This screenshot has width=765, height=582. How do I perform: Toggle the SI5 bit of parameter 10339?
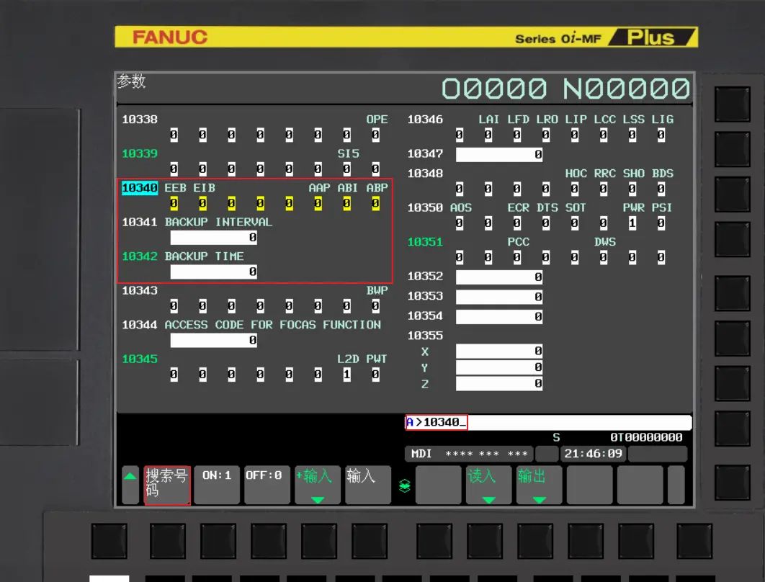pyautogui.click(x=347, y=169)
